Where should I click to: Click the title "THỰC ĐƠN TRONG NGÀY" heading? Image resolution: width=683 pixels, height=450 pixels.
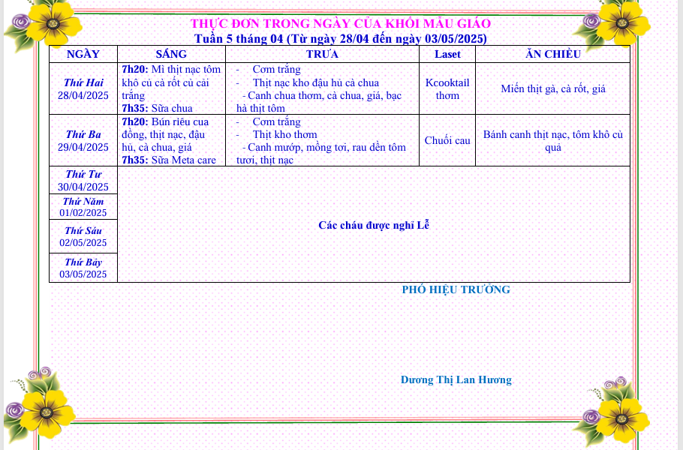tap(340, 24)
